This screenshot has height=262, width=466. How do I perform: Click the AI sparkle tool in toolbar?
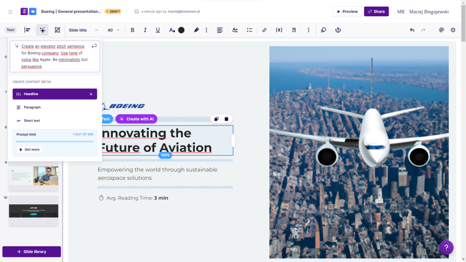click(x=42, y=30)
